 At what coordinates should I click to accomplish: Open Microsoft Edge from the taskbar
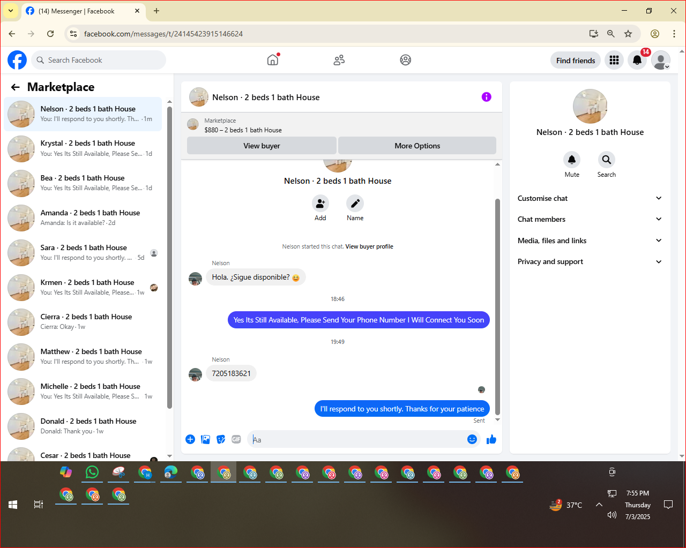point(171,472)
